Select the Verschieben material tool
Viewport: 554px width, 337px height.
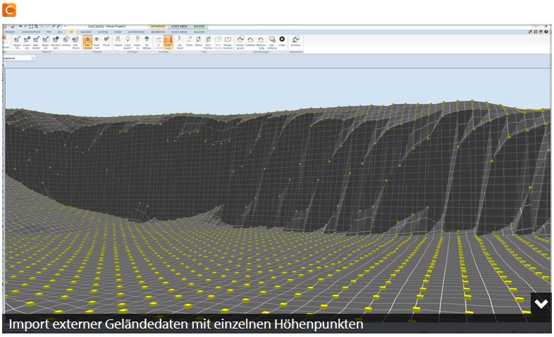(x=56, y=42)
